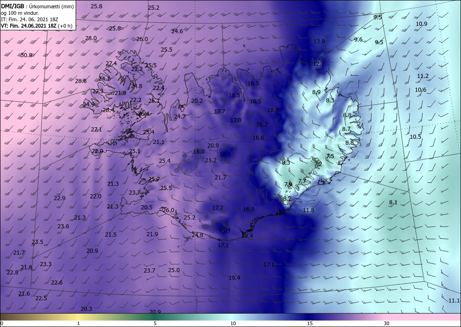Click the map value 24.1

[x=104, y=78]
